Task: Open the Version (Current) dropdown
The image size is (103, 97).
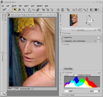Action: [x=86, y=30]
